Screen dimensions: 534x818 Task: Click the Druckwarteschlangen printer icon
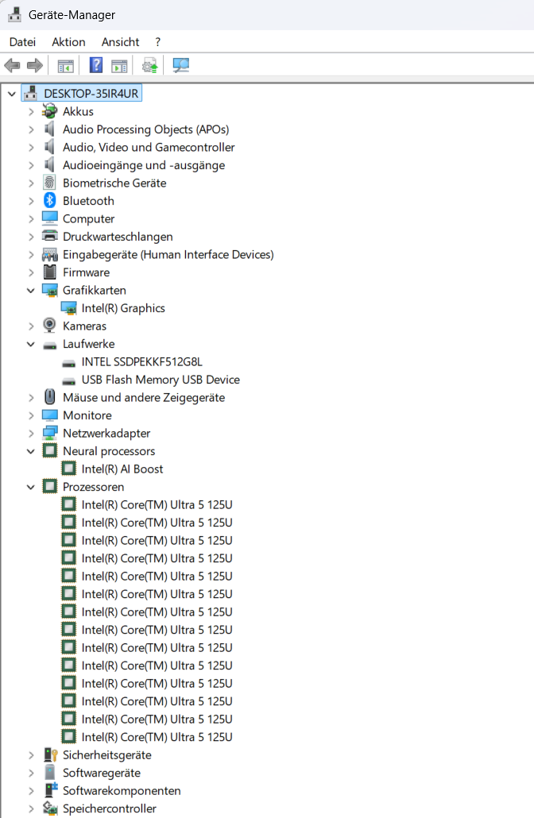(49, 236)
